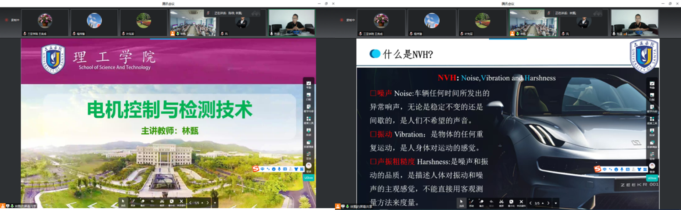Click the teal UClass button in right window
This screenshot has height=210, width=681.
(652, 178)
